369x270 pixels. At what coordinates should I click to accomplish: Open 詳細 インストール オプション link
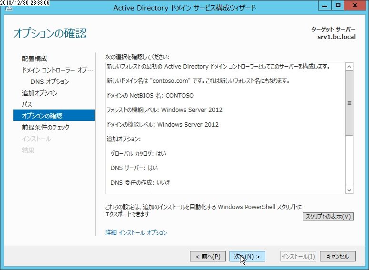(136, 232)
